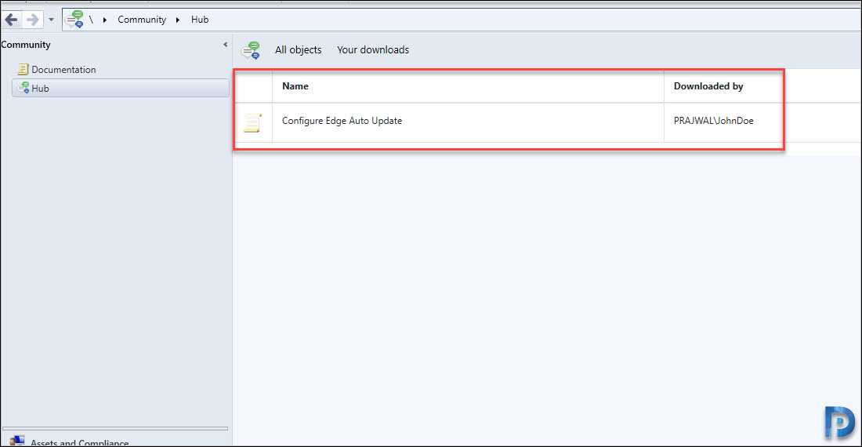Click the Documentation scroll icon

(x=23, y=69)
